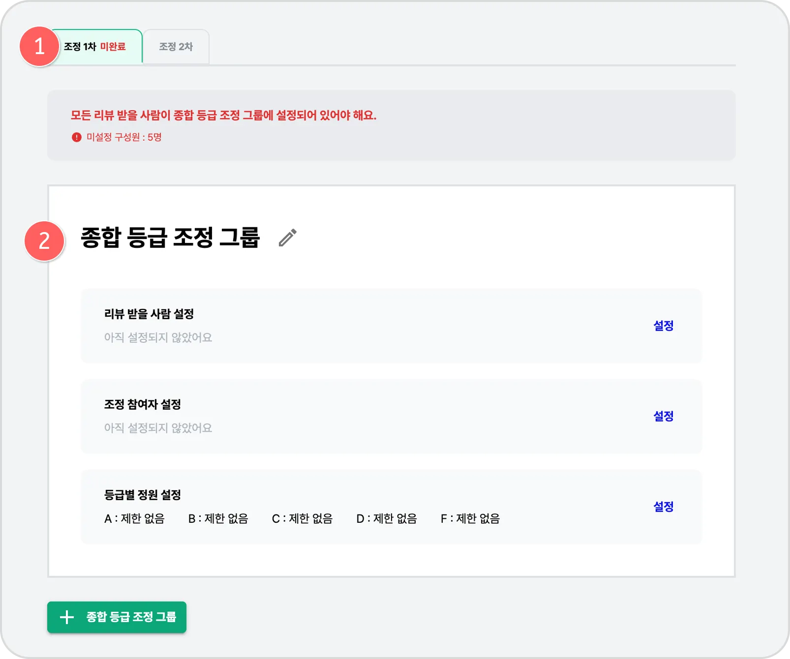Click 설정 link for 등급별 정원 설정

pyautogui.click(x=663, y=507)
